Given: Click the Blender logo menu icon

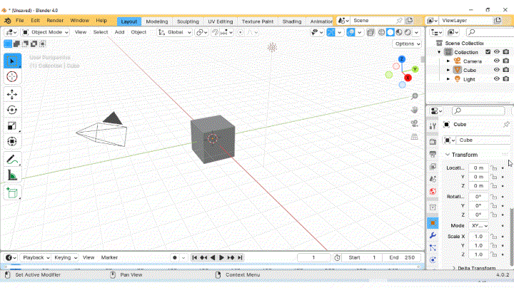Looking at the screenshot, I should [x=7, y=21].
